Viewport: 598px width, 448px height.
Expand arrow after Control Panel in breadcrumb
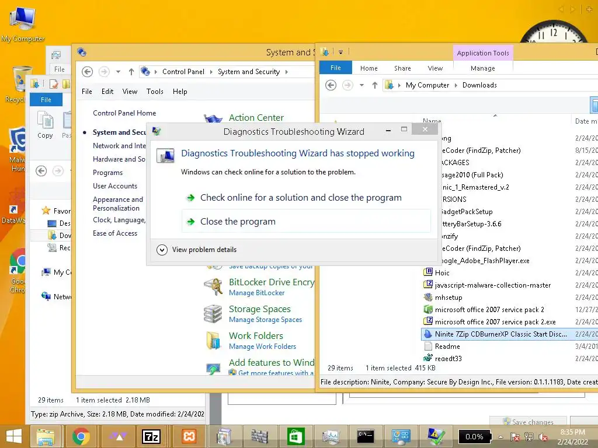coord(211,72)
